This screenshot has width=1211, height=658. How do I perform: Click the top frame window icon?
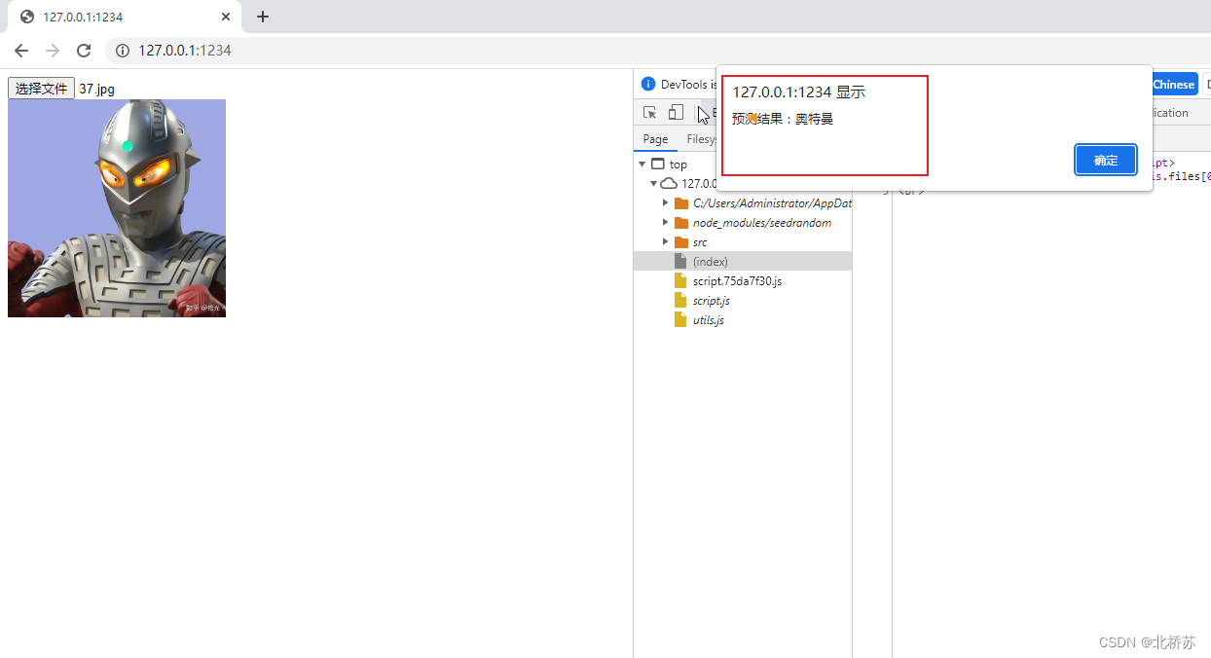658,164
